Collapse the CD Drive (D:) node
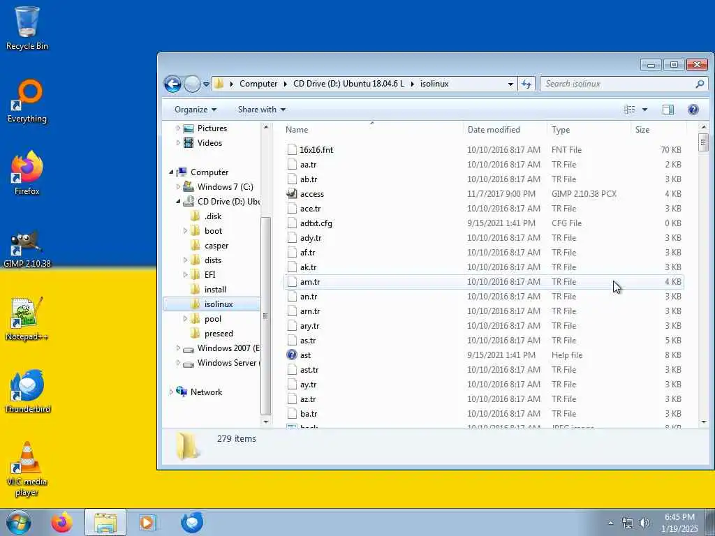Image resolution: width=715 pixels, height=536 pixels. (178, 202)
